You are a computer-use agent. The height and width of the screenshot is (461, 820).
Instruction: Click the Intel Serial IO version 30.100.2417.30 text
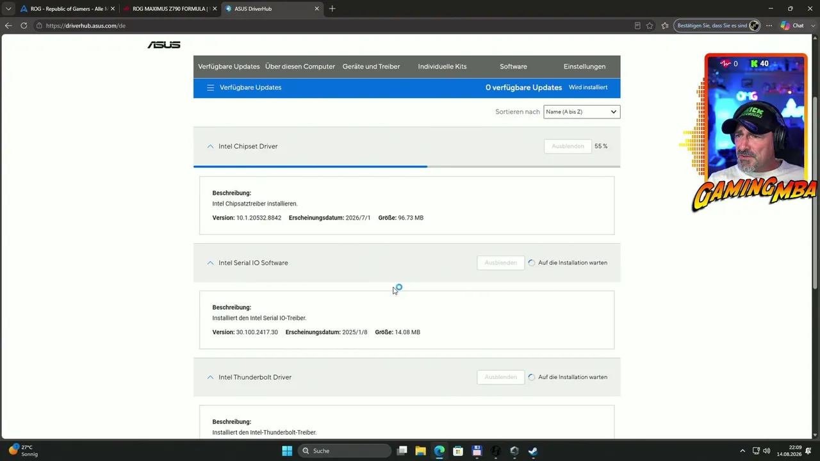(257, 332)
